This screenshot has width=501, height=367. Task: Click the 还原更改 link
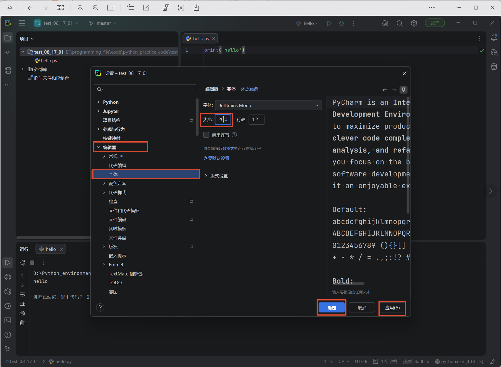pos(250,89)
